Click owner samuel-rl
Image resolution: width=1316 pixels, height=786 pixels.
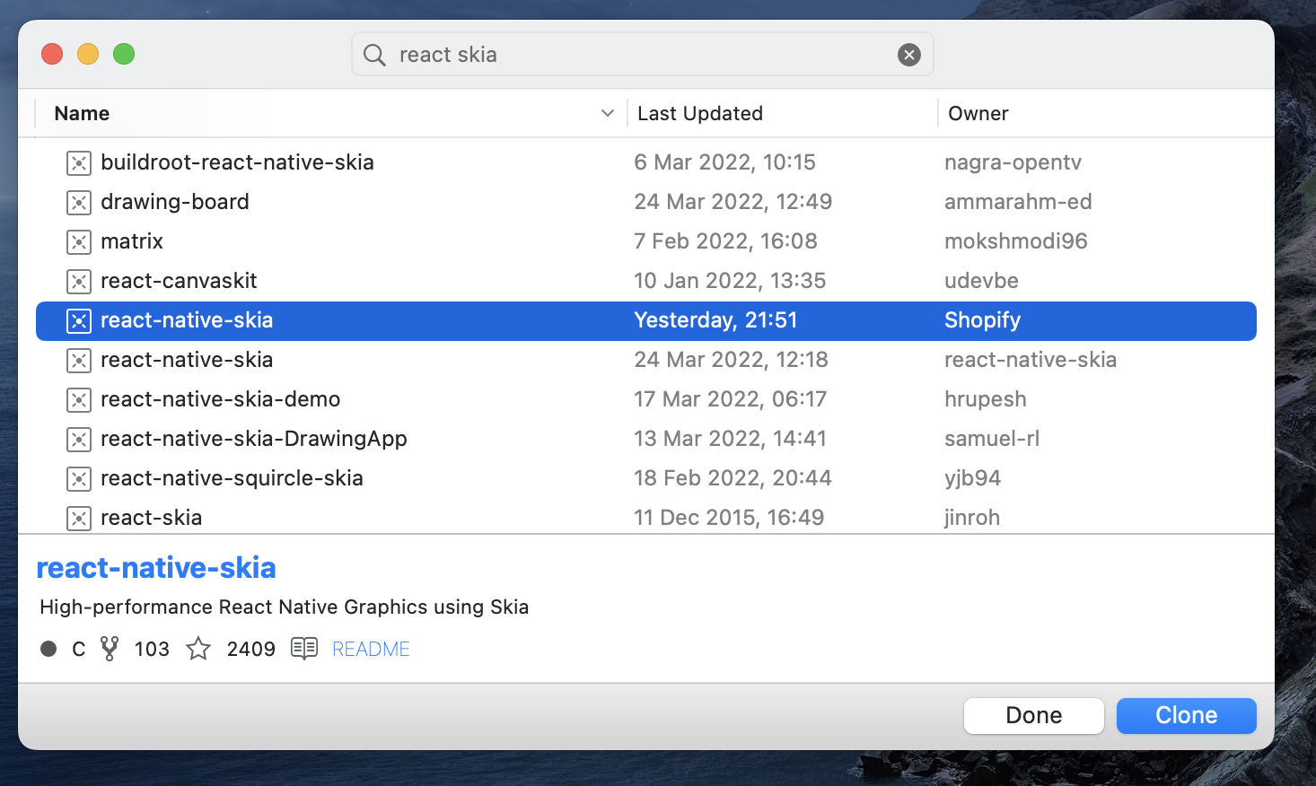(992, 440)
